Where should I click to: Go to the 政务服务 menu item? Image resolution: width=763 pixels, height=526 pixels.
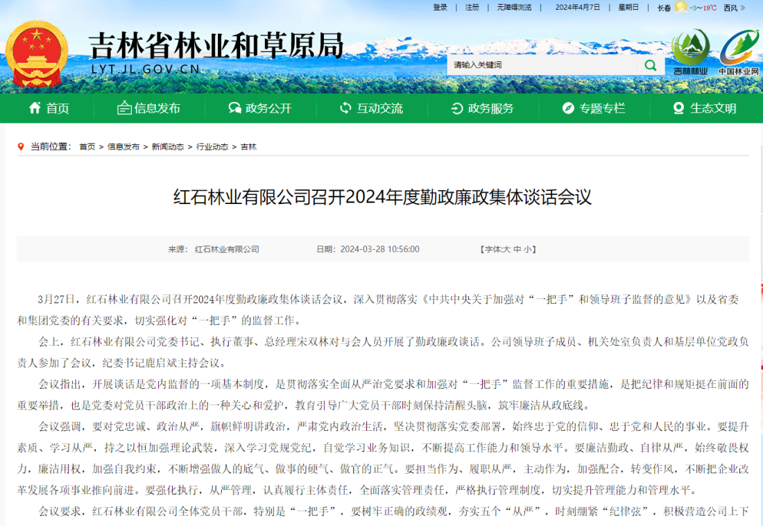(x=483, y=108)
